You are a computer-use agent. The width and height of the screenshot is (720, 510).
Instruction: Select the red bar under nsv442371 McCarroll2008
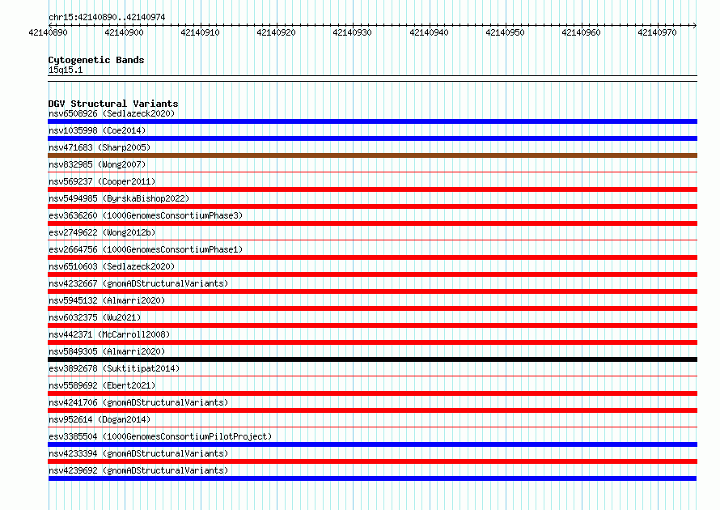372,342
